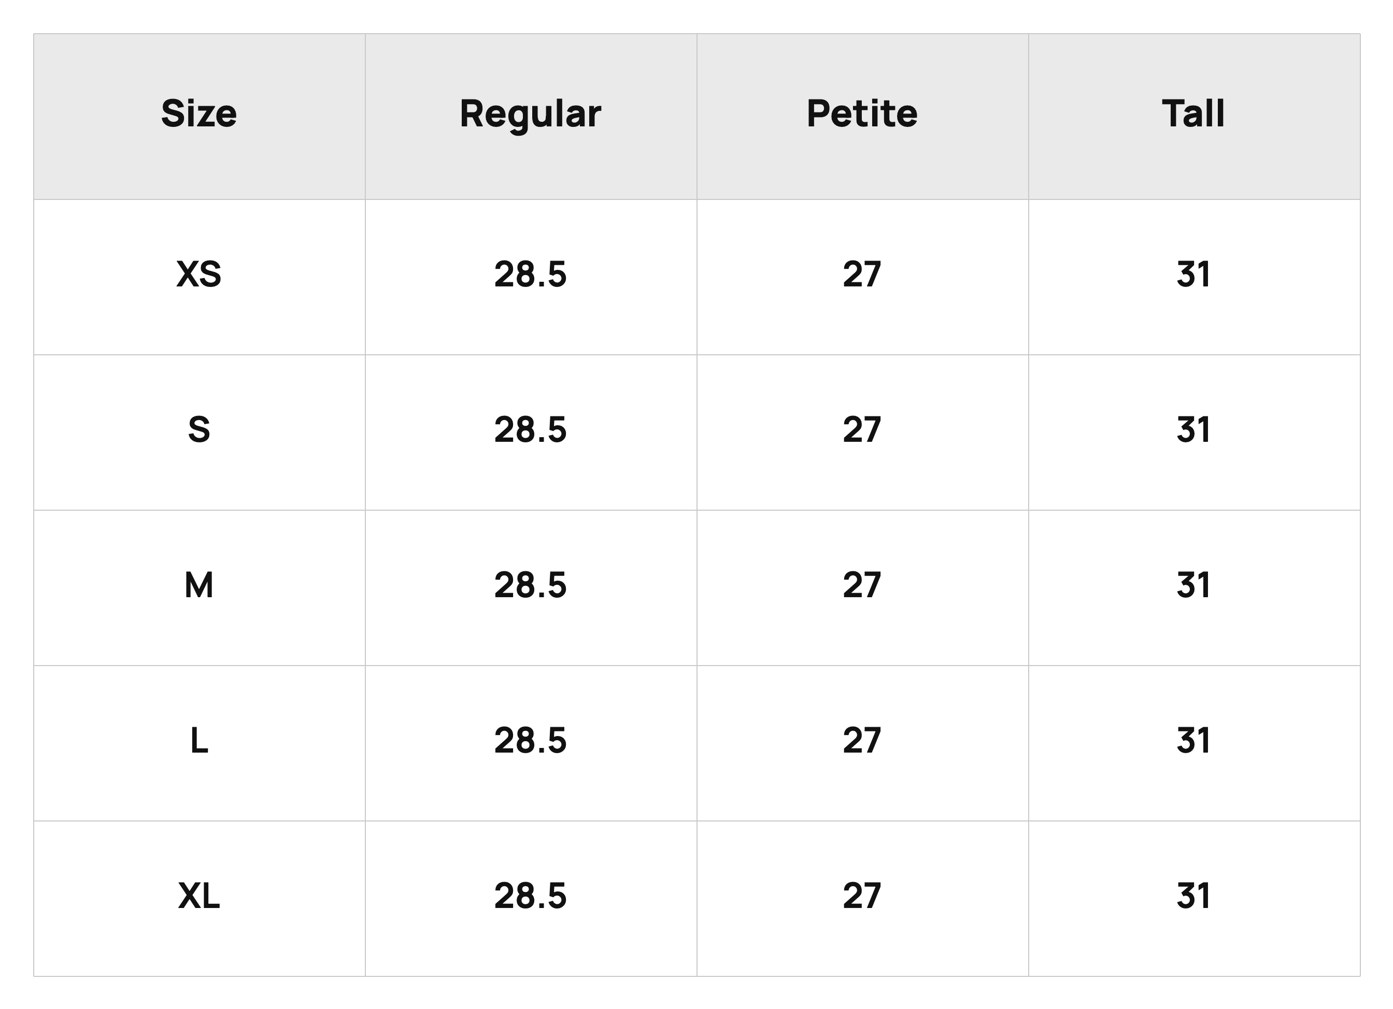Click the Petite column header
1393x1009 pixels.
pyautogui.click(x=862, y=113)
